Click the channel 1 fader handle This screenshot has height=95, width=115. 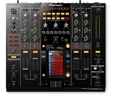pyautogui.click(x=25, y=69)
